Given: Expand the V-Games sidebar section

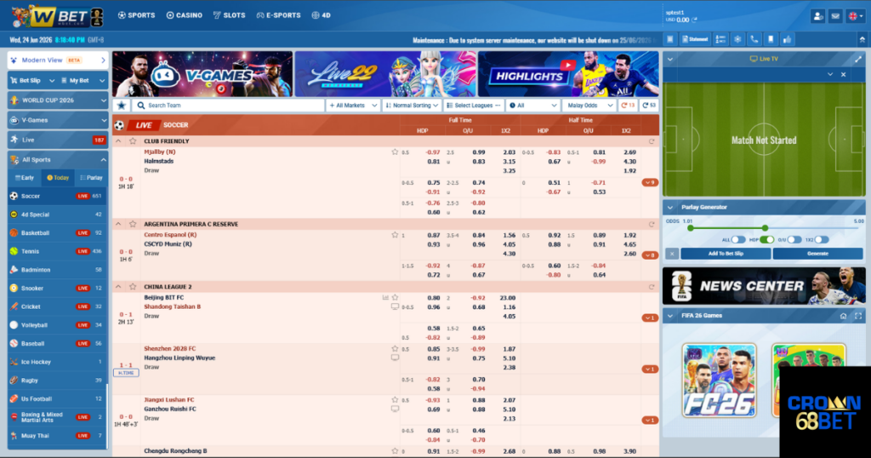Looking at the screenshot, I should tap(58, 120).
